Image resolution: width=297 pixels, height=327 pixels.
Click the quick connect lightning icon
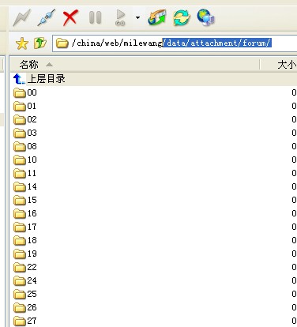tap(22, 17)
